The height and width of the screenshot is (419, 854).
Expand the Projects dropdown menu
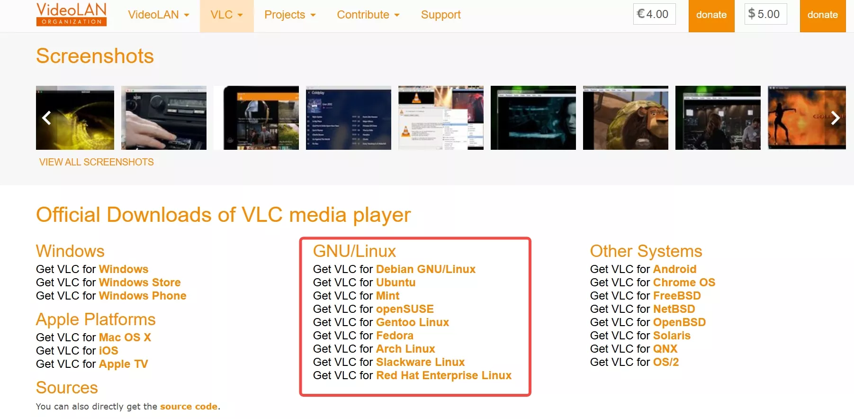(x=290, y=15)
